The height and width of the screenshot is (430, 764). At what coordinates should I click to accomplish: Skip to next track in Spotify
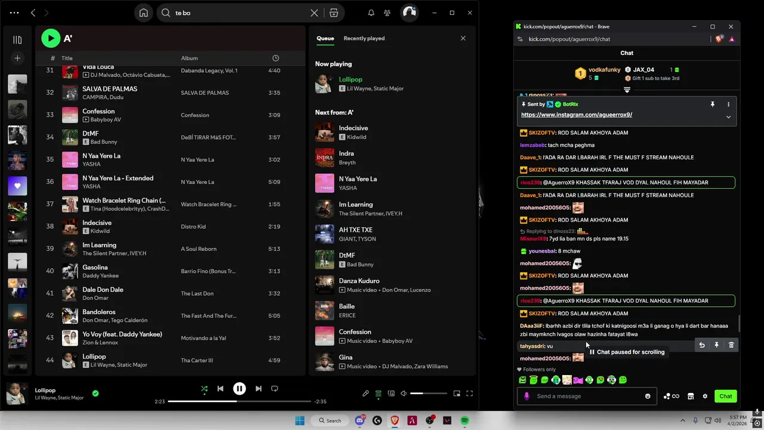click(x=258, y=389)
